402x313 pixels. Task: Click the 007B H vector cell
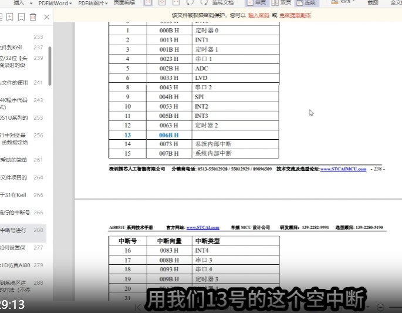(169, 153)
